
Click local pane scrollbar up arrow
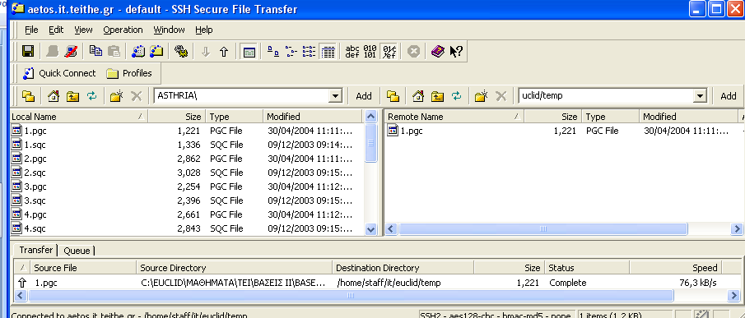point(371,116)
